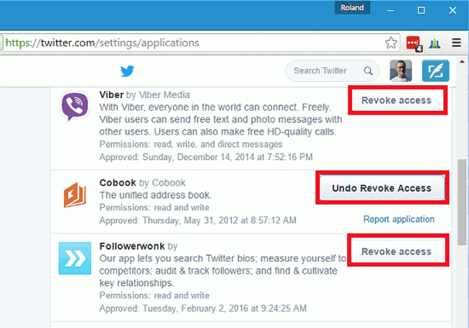Image resolution: width=469 pixels, height=328 pixels.
Task: Revoke access for Followerwonk
Action: [396, 252]
